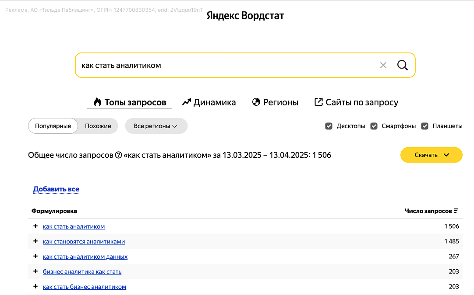Click plus next to 'как стать аналитиком данных'
Image resolution: width=474 pixels, height=295 pixels.
pyautogui.click(x=35, y=256)
